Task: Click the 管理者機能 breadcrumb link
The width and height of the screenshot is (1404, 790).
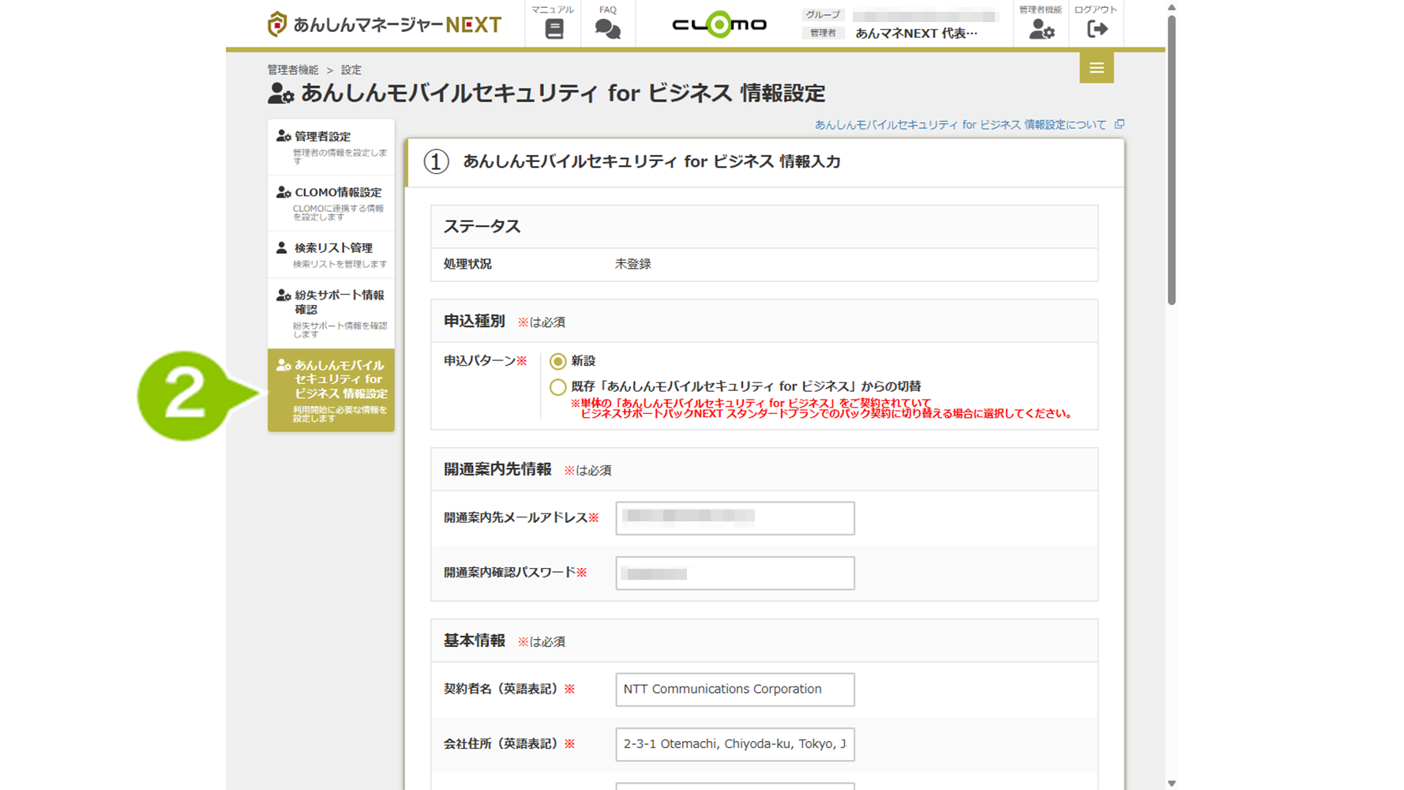Action: point(293,70)
